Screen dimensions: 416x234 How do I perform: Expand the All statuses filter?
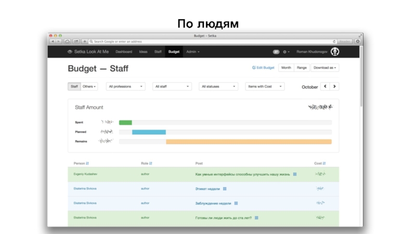[218, 87]
